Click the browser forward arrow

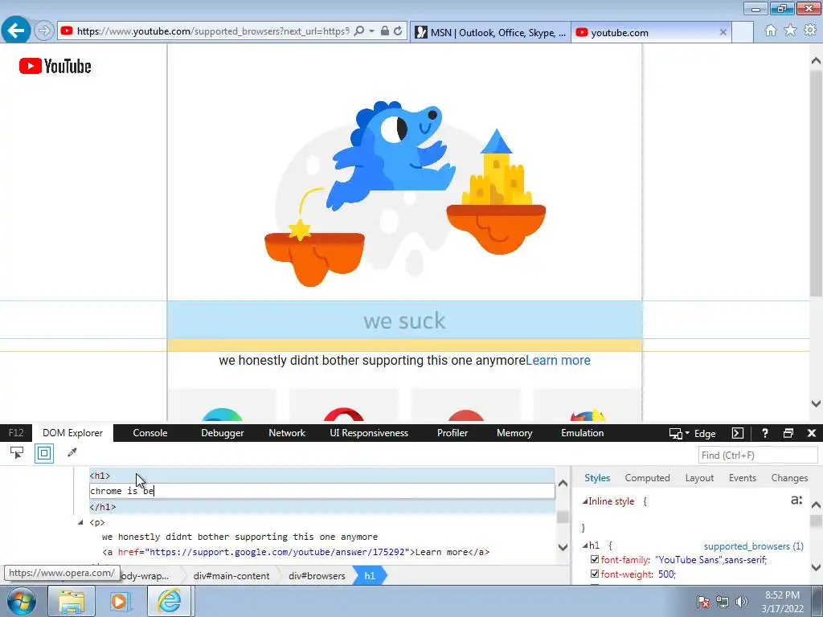(x=44, y=31)
